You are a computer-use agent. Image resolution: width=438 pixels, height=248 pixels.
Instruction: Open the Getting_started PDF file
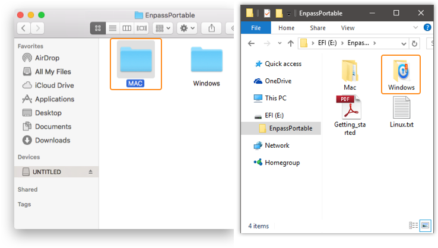pyautogui.click(x=350, y=115)
